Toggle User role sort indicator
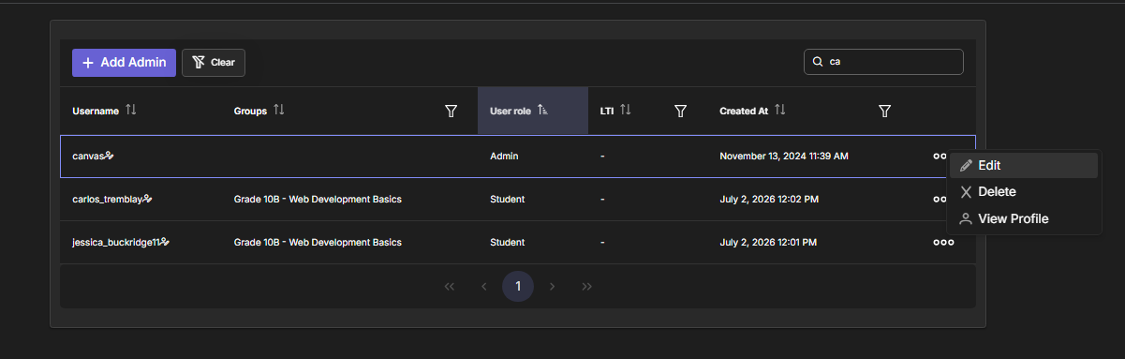Viewport: 1125px width, 359px height. coord(542,111)
